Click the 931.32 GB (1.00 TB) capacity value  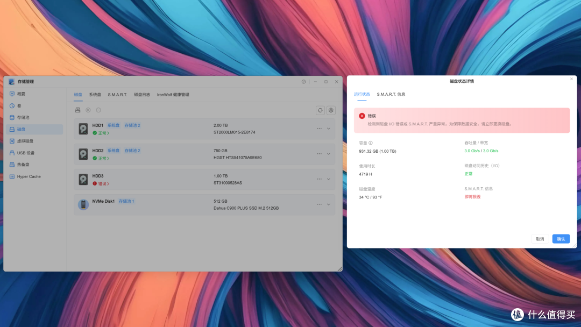[x=377, y=151]
